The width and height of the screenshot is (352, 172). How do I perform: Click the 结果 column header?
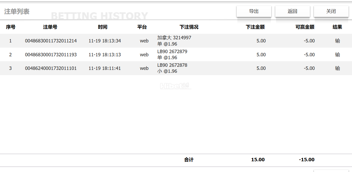[337, 27]
